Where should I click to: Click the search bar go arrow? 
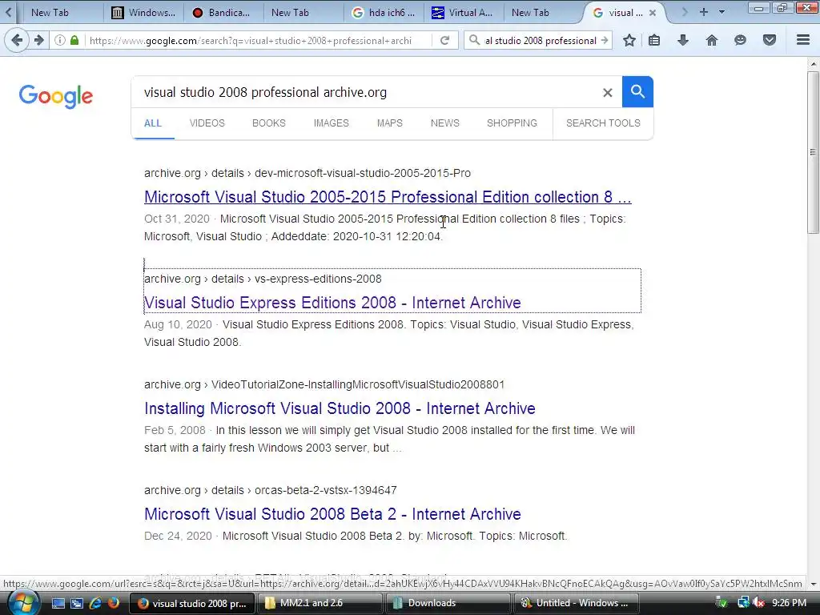605,40
